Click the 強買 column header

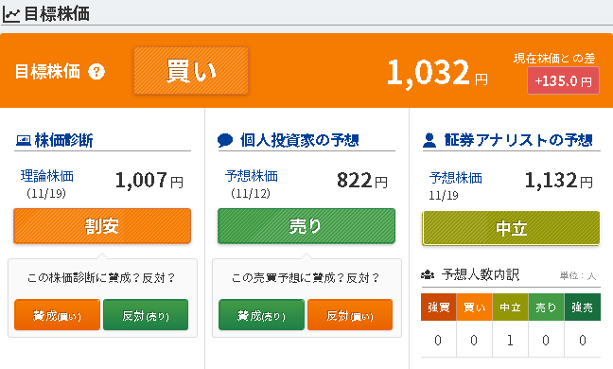tap(438, 307)
